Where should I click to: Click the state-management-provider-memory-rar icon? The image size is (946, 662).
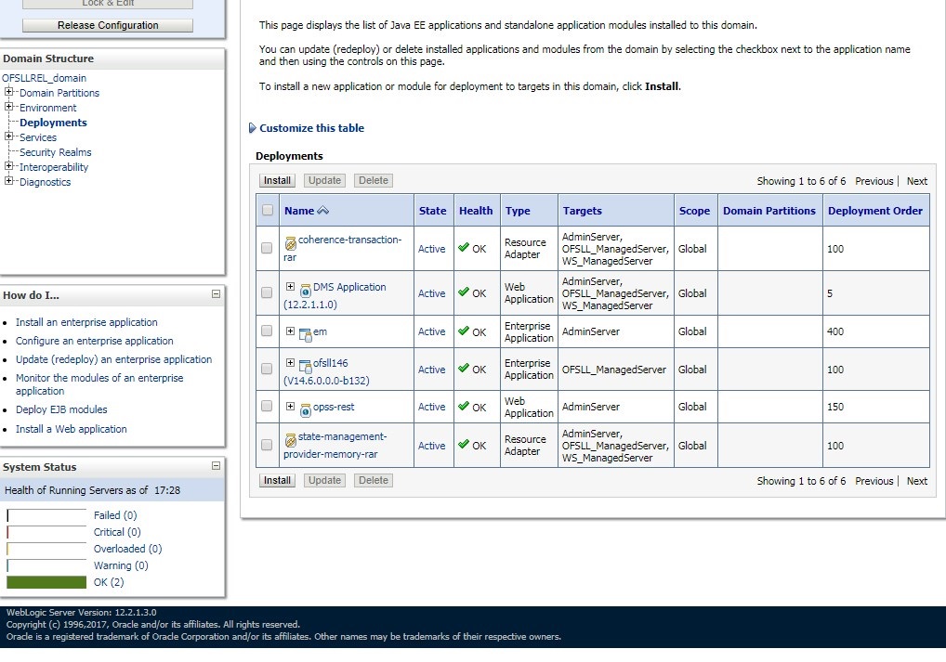[290, 439]
